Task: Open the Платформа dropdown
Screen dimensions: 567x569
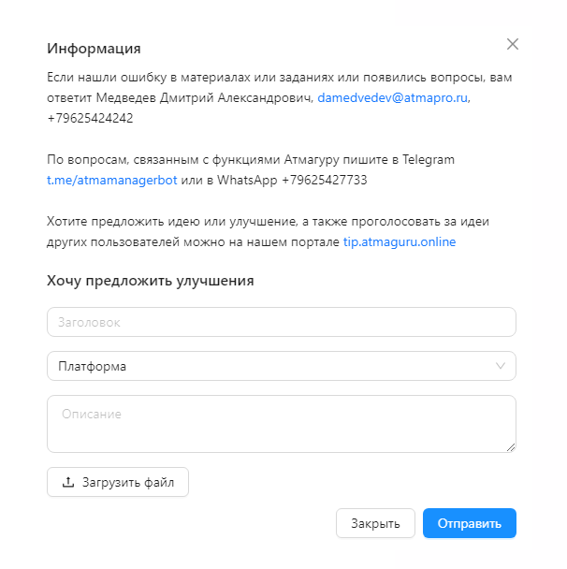Action: [x=282, y=366]
